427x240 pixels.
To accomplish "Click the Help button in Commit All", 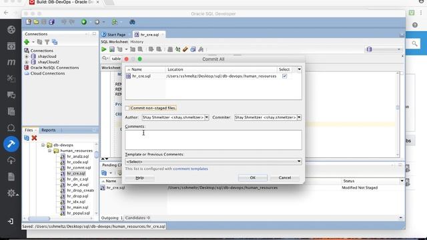I will pyautogui.click(x=139, y=178).
